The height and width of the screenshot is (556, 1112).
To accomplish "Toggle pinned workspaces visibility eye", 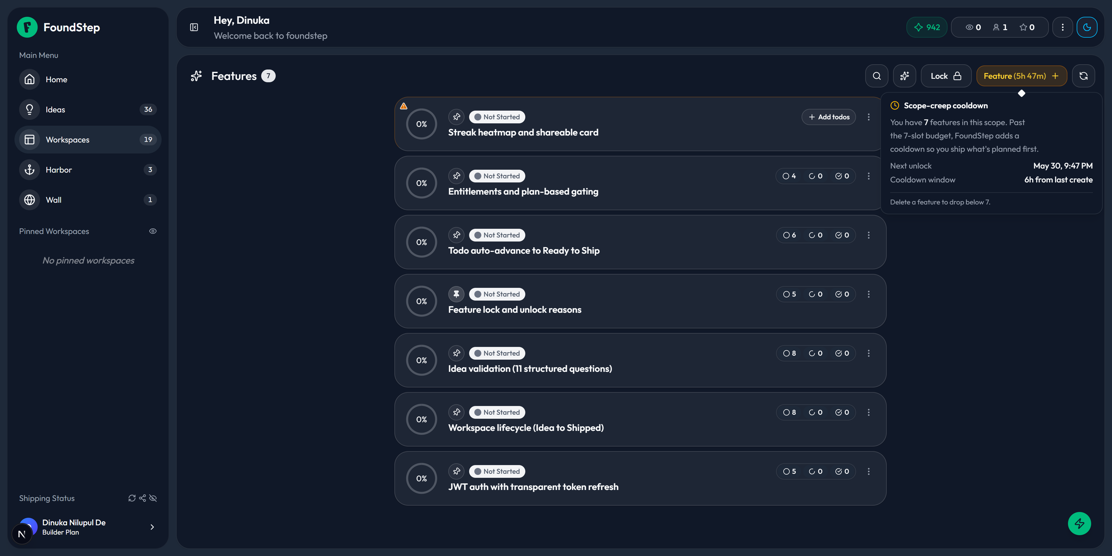I will 153,231.
